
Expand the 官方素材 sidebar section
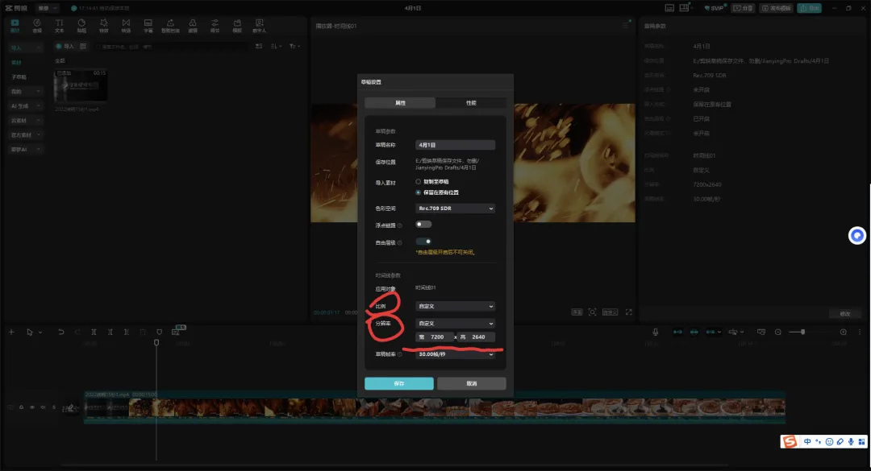click(x=26, y=134)
